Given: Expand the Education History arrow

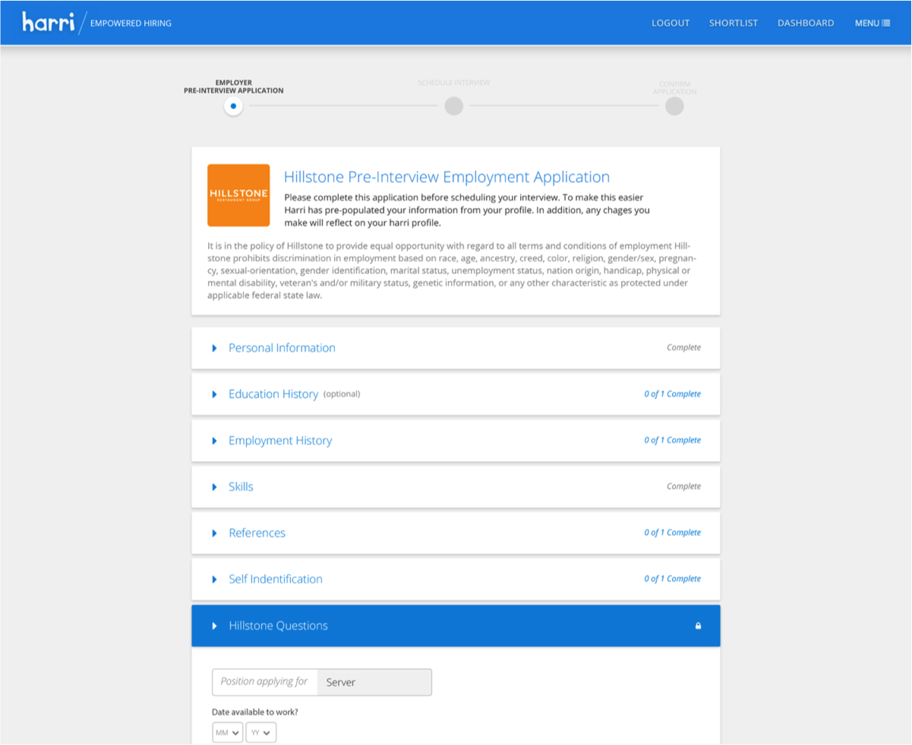Looking at the screenshot, I should tap(214, 394).
